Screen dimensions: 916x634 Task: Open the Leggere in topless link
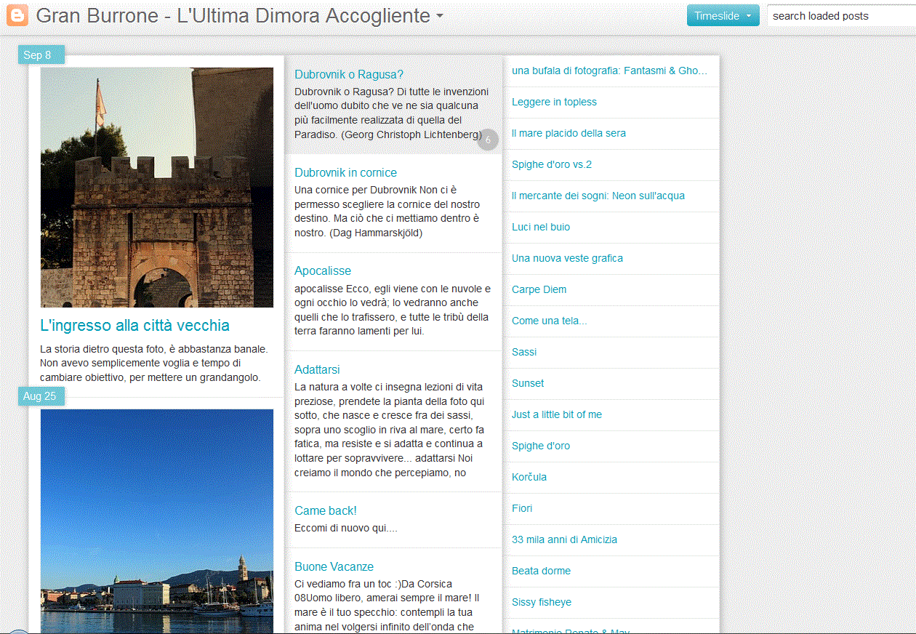point(554,102)
